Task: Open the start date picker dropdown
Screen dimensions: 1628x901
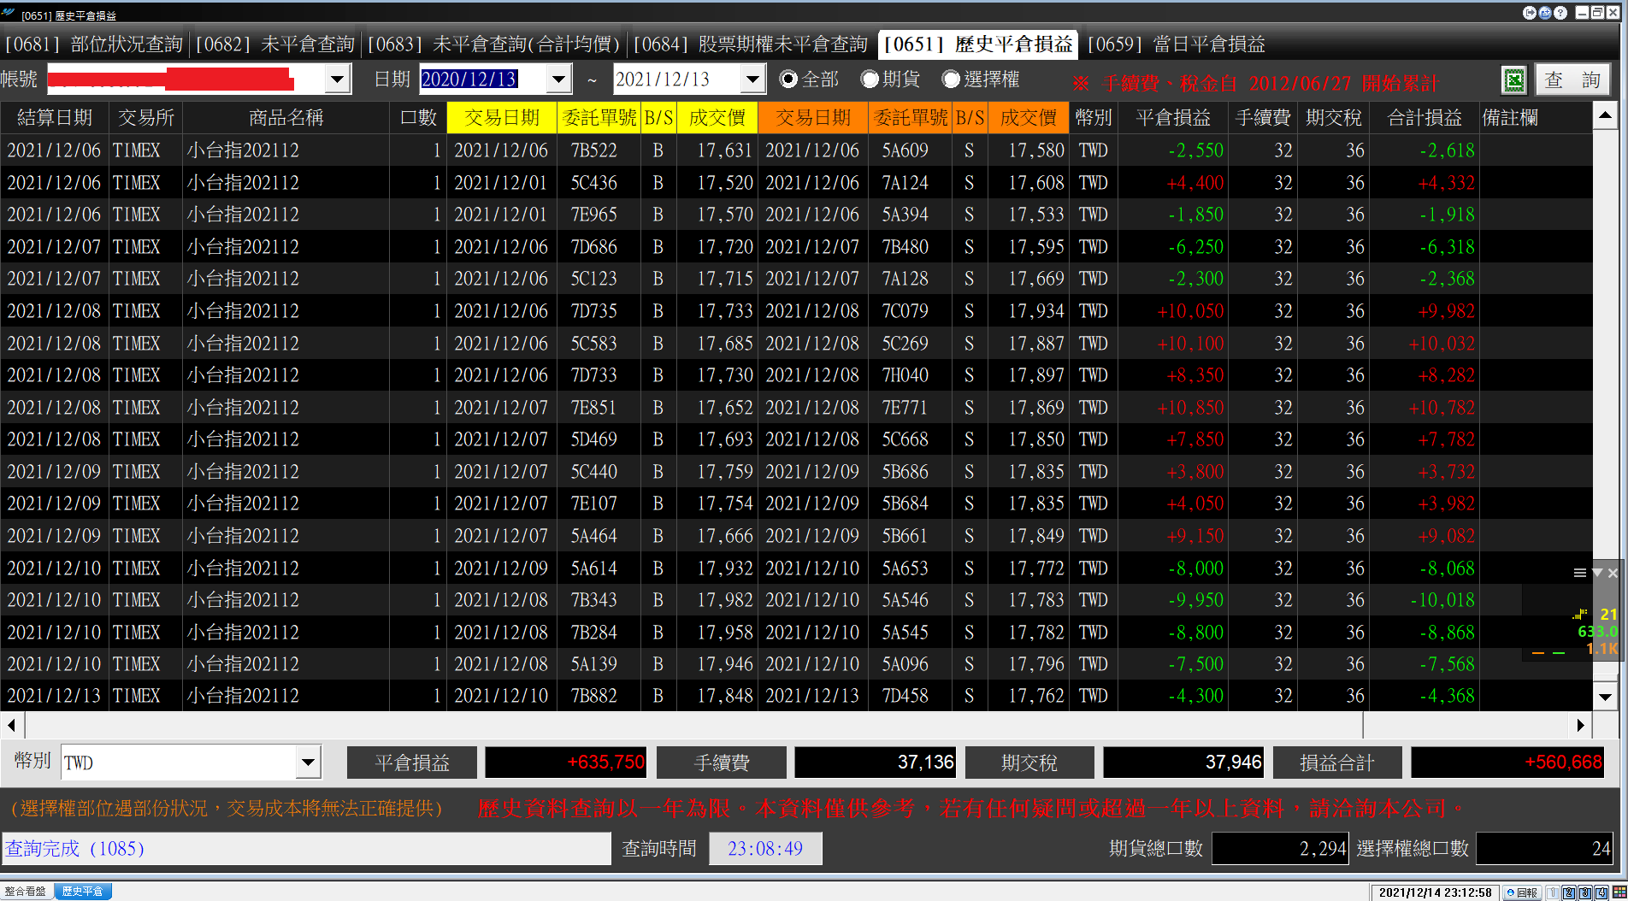Action: 558,79
